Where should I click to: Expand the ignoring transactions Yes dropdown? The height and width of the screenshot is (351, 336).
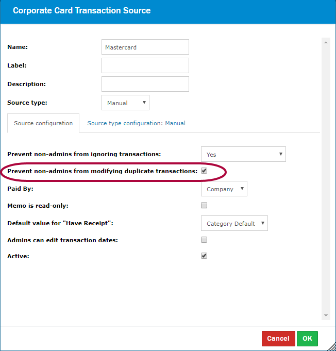(x=243, y=154)
